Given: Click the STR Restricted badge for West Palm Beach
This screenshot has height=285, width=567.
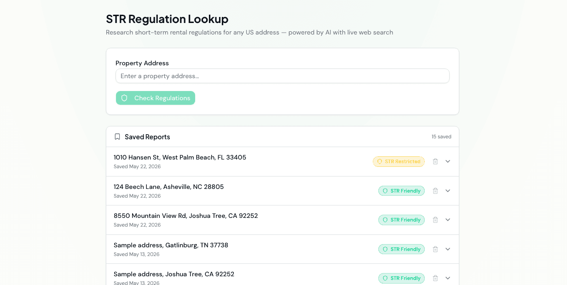Looking at the screenshot, I should pyautogui.click(x=399, y=161).
